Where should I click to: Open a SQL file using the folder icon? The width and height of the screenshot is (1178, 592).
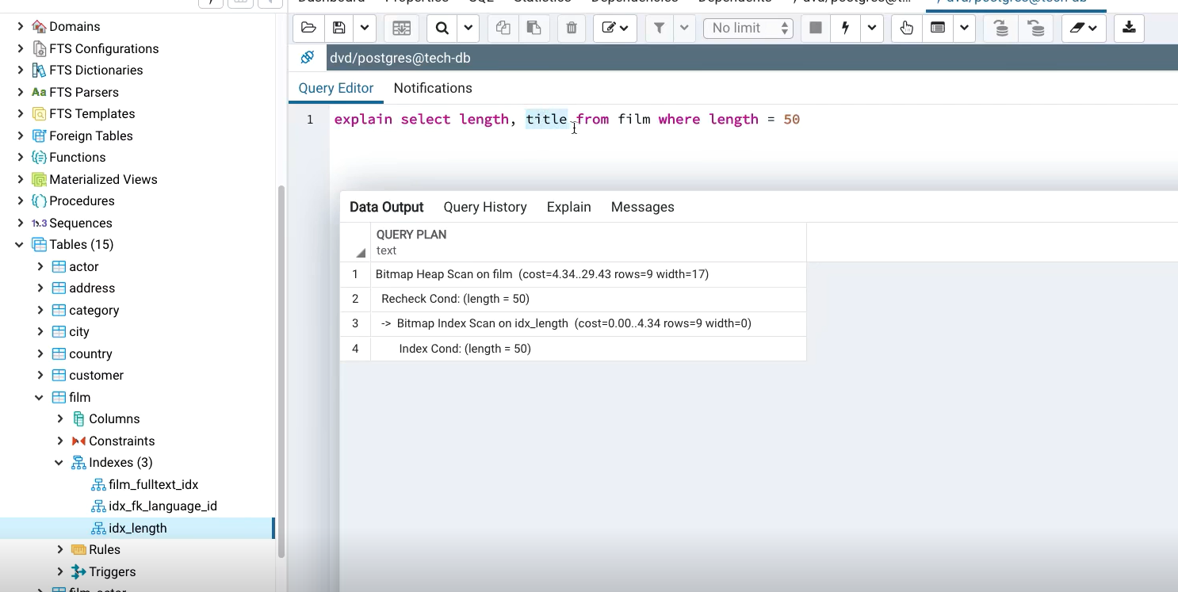[308, 28]
